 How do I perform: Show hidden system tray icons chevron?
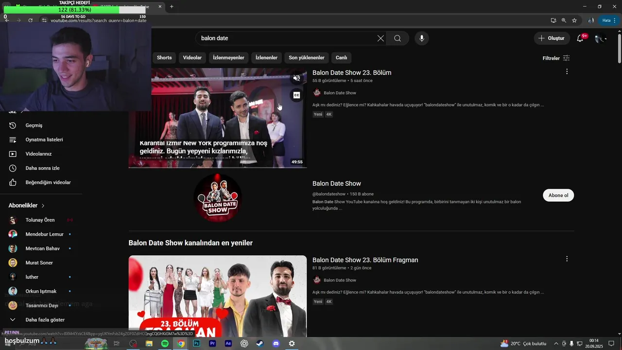click(556, 344)
